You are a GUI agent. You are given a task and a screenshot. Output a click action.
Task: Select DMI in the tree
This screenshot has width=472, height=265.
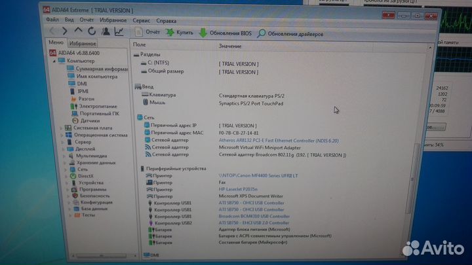pos(77,84)
